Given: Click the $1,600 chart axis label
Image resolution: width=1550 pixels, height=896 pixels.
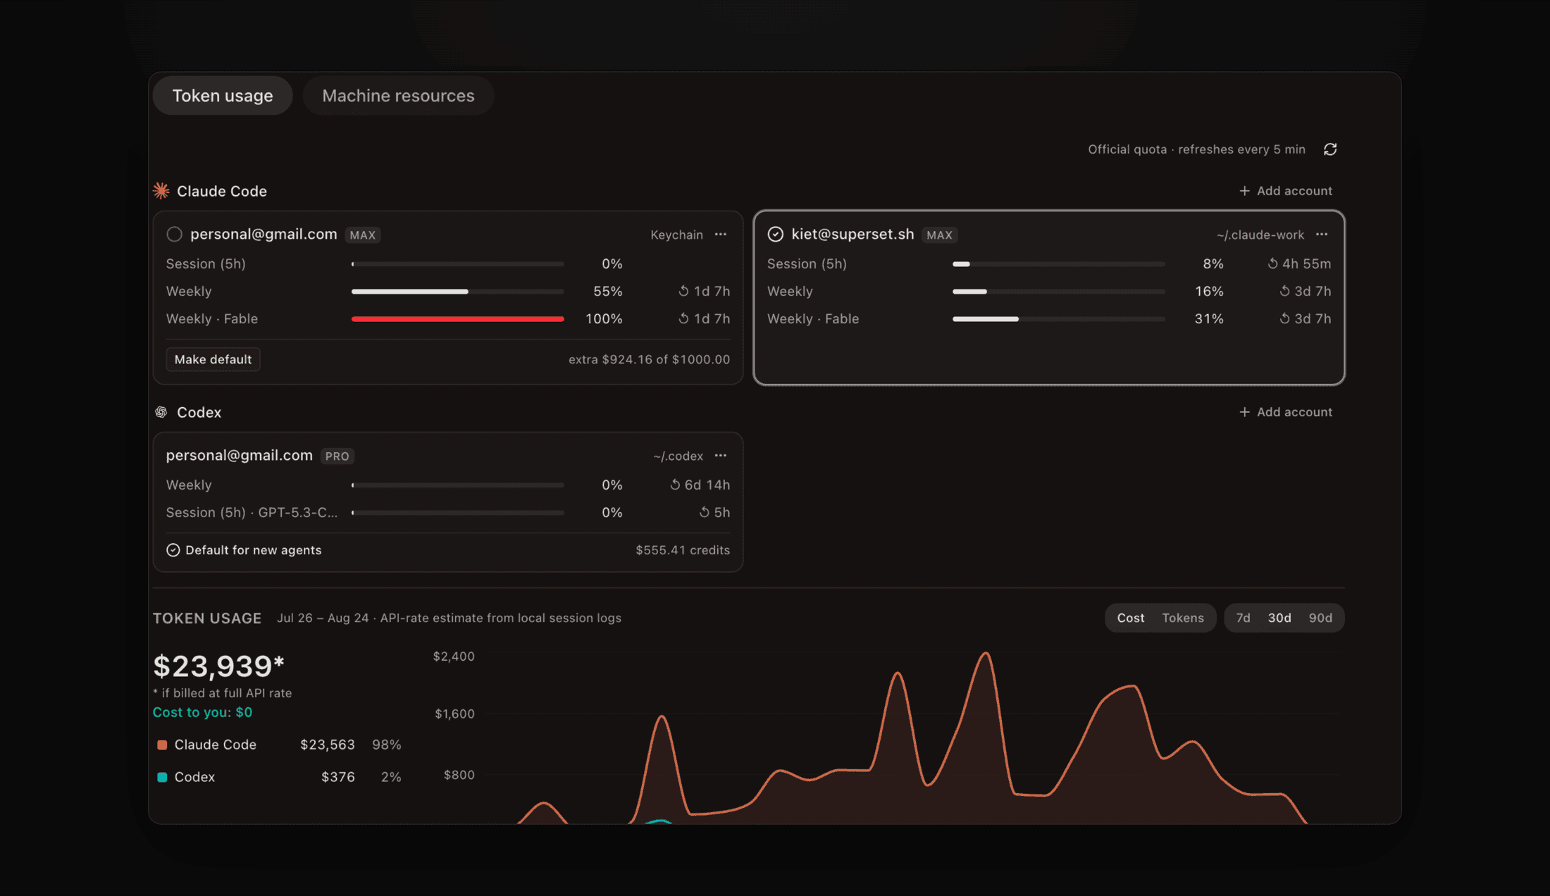Looking at the screenshot, I should pos(454,714).
